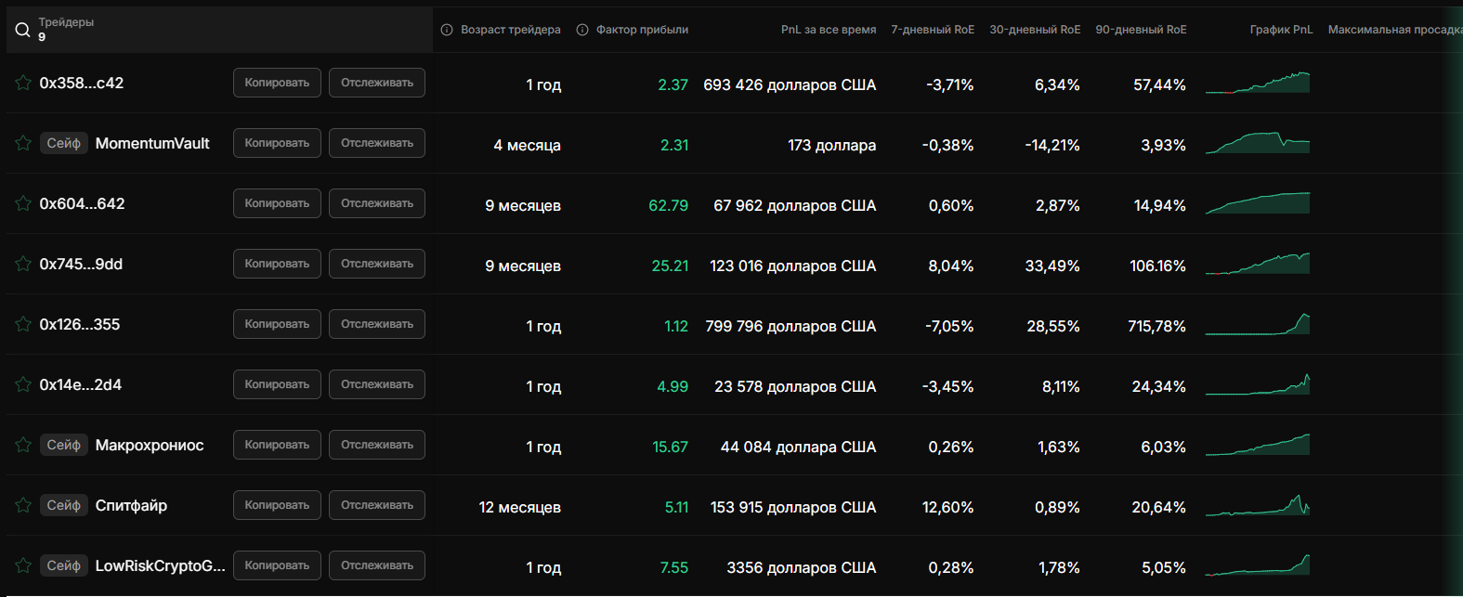Click info icon next to Возраст трейдера
The image size is (1463, 597).
tap(447, 30)
